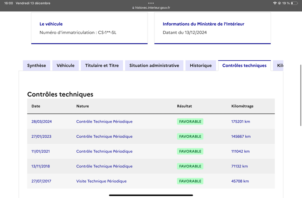302x198 pixels.
Task: Click the 145667 km mileage value
Action: (x=241, y=137)
